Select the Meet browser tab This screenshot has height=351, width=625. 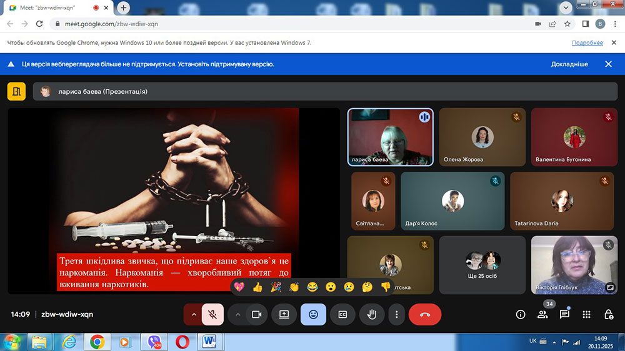point(56,8)
